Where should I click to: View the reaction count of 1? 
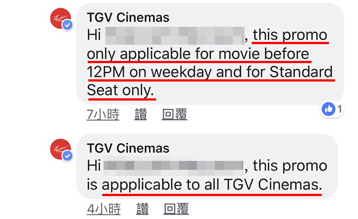pyautogui.click(x=340, y=109)
